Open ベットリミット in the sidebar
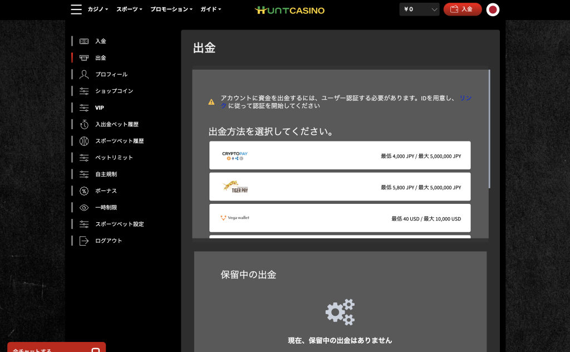This screenshot has width=570, height=352. [114, 158]
